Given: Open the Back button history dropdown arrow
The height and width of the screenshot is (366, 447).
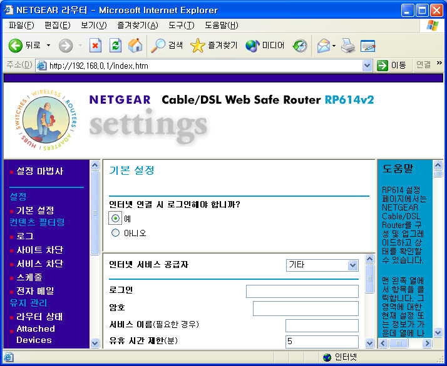Looking at the screenshot, I should coord(48,46).
